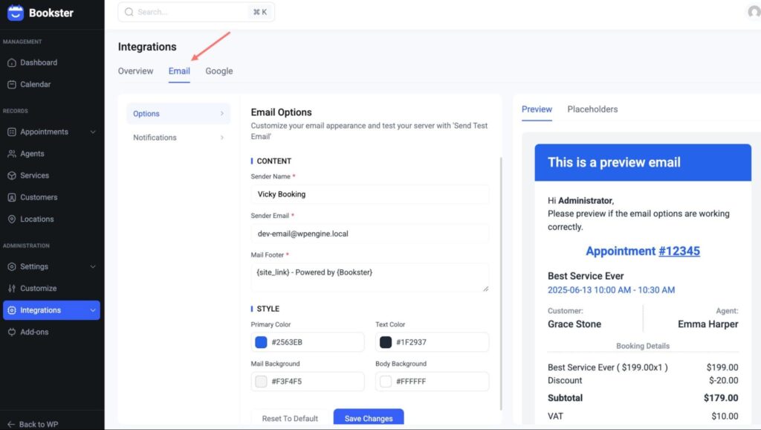The image size is (761, 430).
Task: Open Services from the sidebar
Action: 52,176
